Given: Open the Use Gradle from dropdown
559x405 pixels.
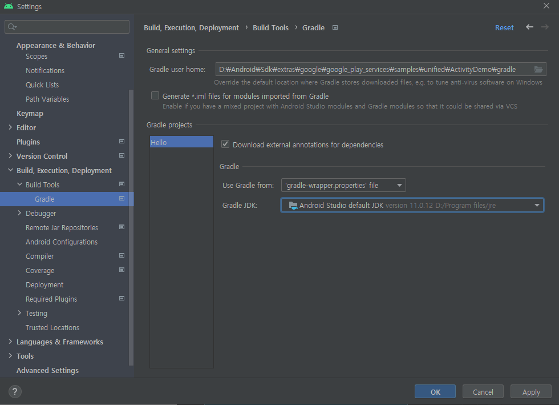Looking at the screenshot, I should click(x=343, y=185).
